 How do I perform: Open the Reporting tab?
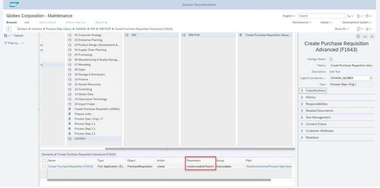point(101,23)
